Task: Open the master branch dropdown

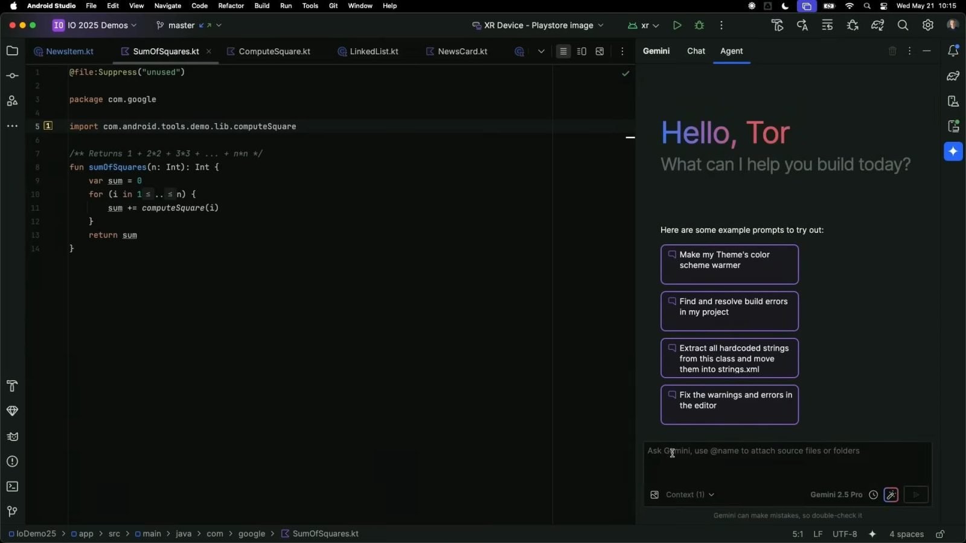Action: click(x=188, y=25)
